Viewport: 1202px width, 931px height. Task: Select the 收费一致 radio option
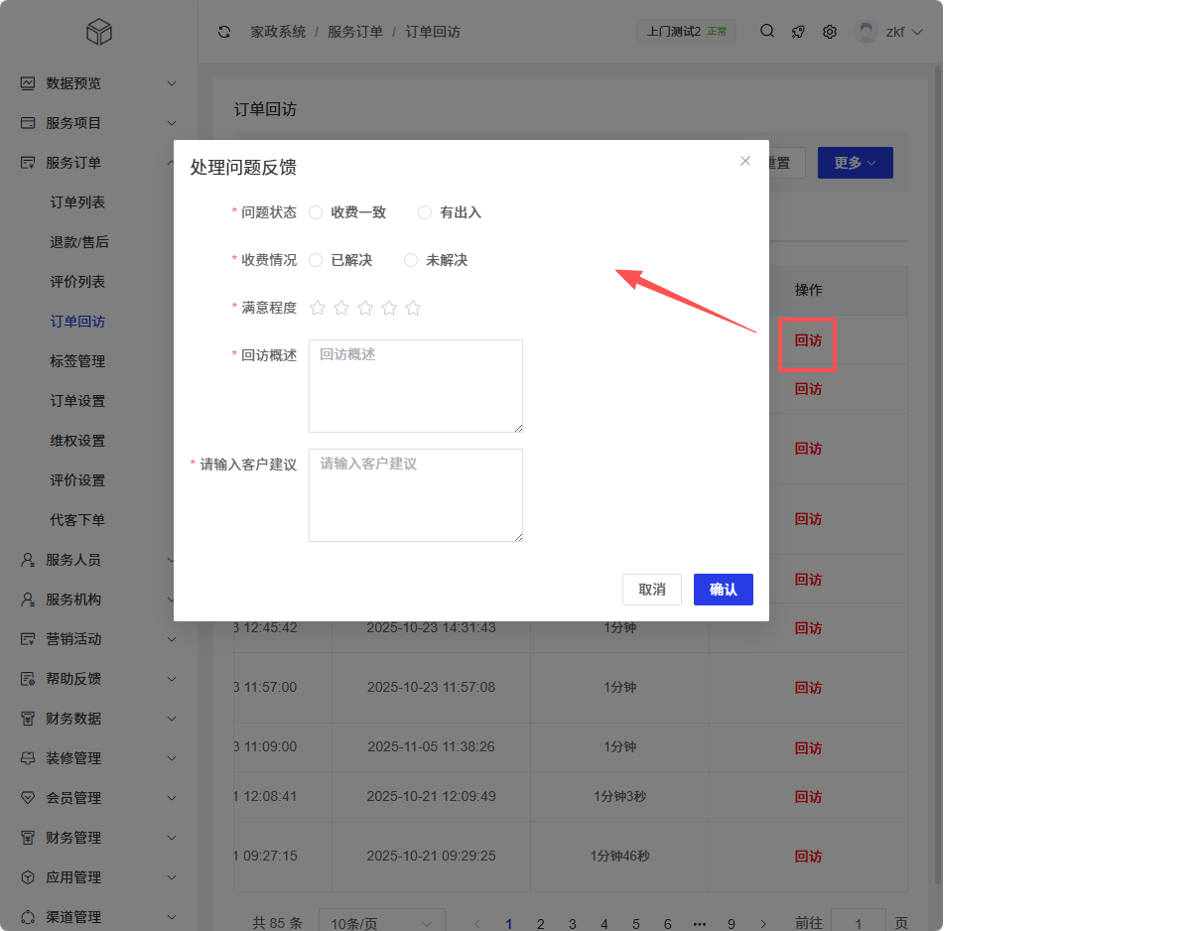point(316,212)
